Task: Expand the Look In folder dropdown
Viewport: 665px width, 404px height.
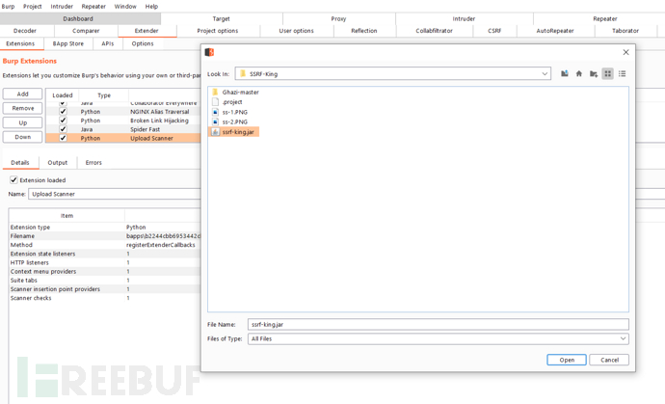Action: pos(545,74)
